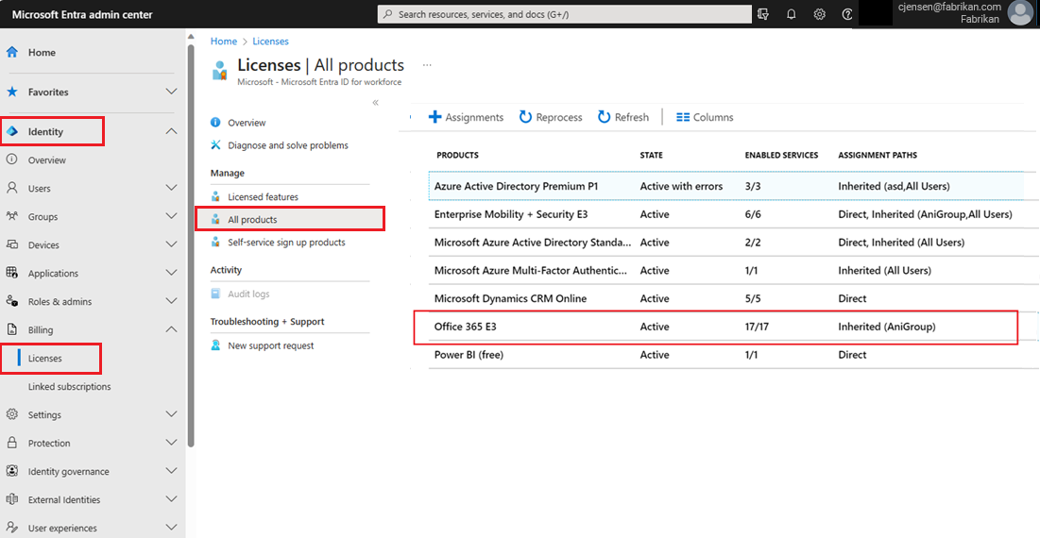Click the help question mark icon
Screen dimensions: 1040x538
pyautogui.click(x=847, y=14)
